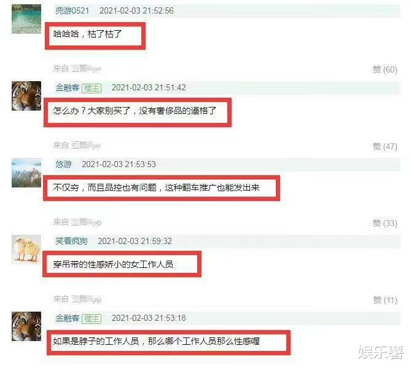
Task: Click the timestamp 2021-02-03 21:59:32
Action: coord(135,241)
